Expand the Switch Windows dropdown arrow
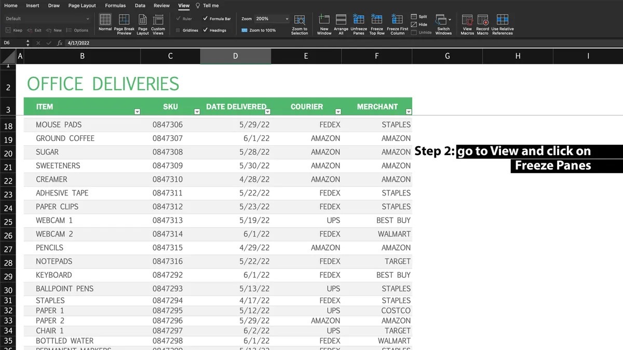The width and height of the screenshot is (623, 350). pos(450,20)
